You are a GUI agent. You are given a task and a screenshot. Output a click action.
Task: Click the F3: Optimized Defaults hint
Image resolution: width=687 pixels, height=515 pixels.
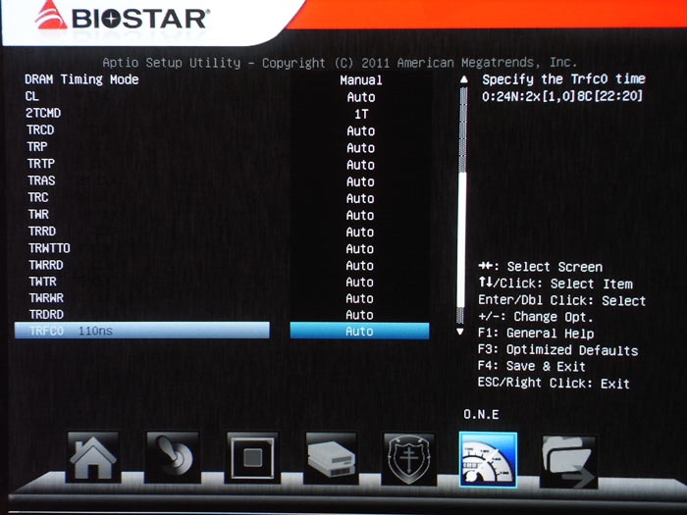click(558, 350)
